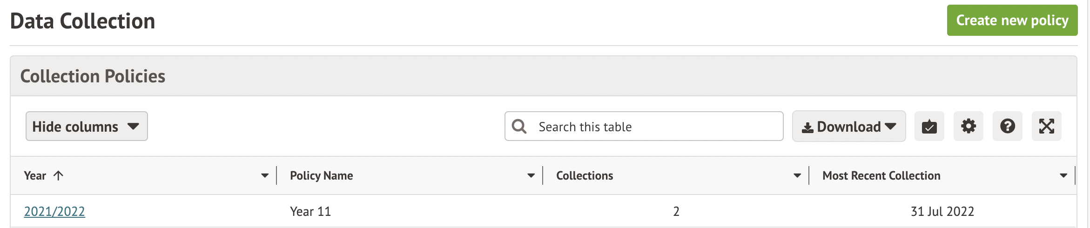The image size is (1090, 228).
Task: Click the Year sort ascending arrow
Action: [58, 175]
